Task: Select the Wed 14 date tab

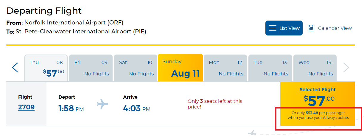Action: click(x=315, y=68)
